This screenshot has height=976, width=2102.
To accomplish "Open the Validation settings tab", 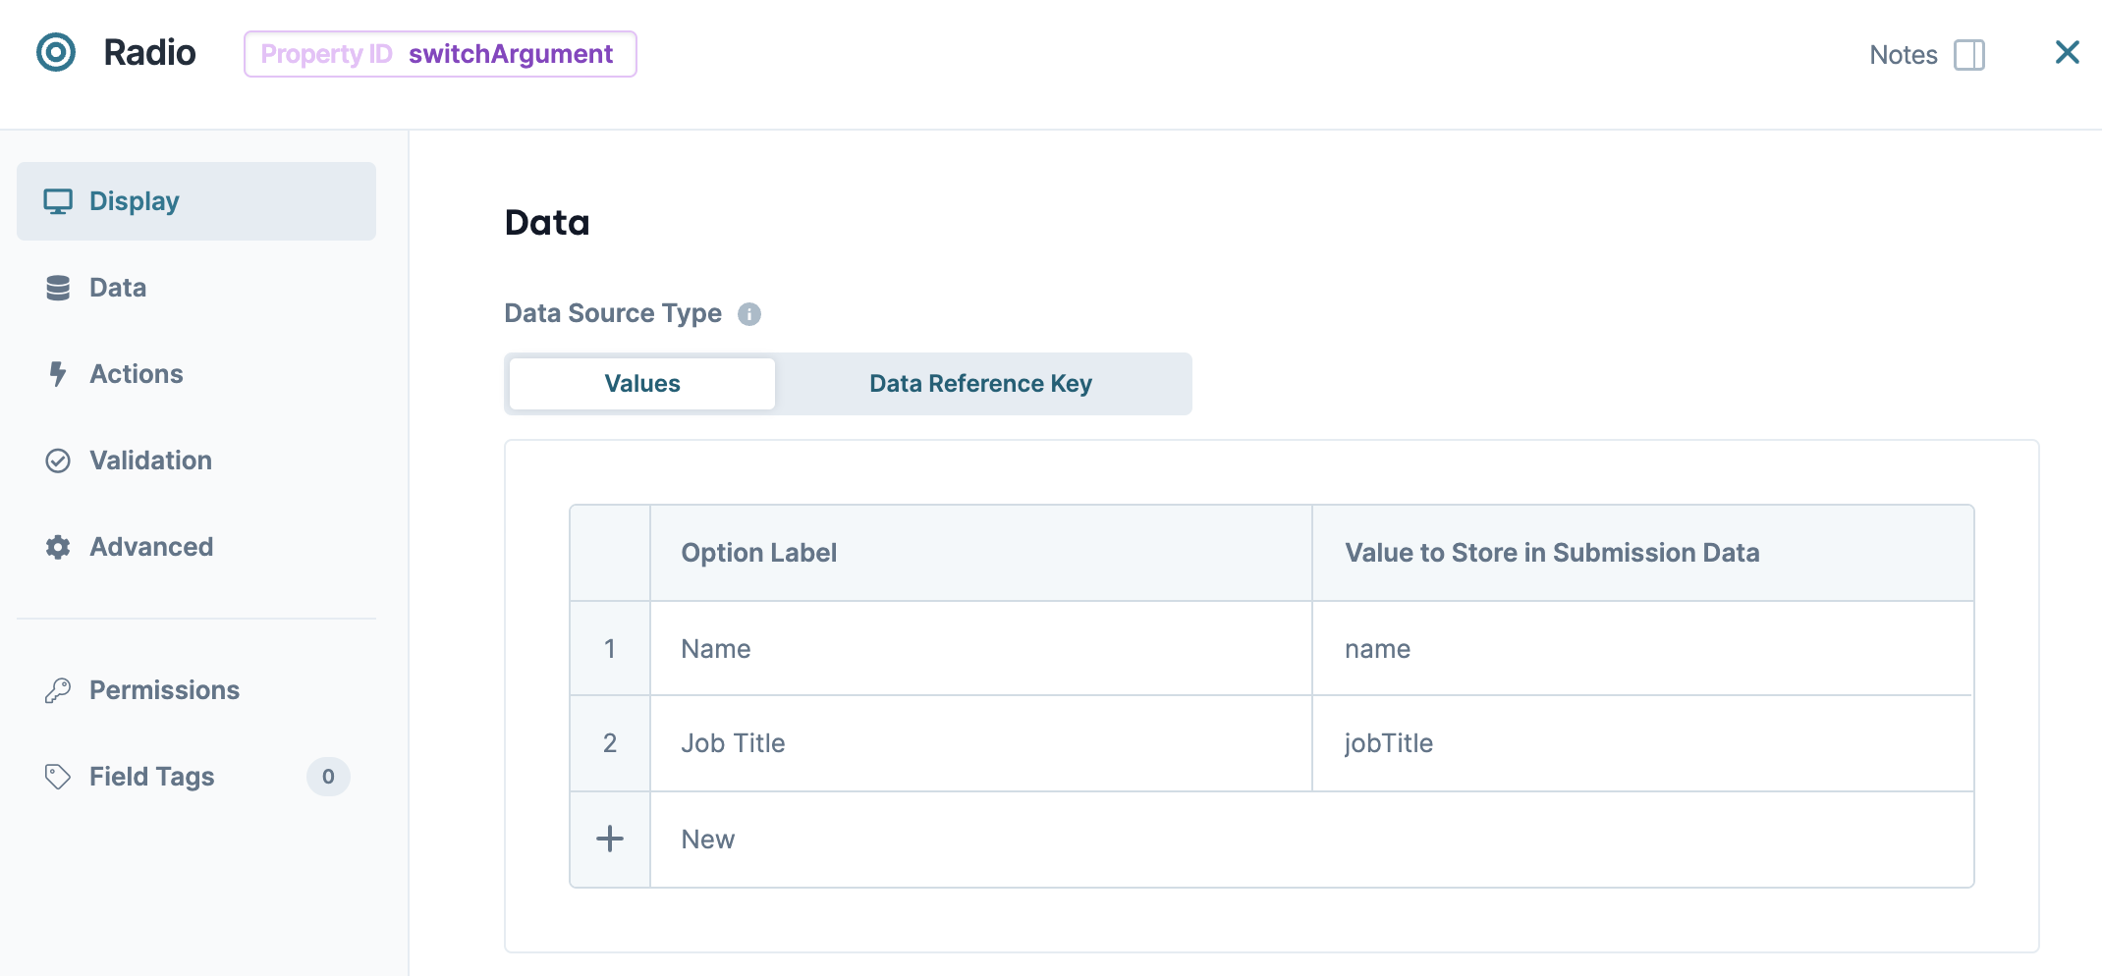I will [196, 461].
